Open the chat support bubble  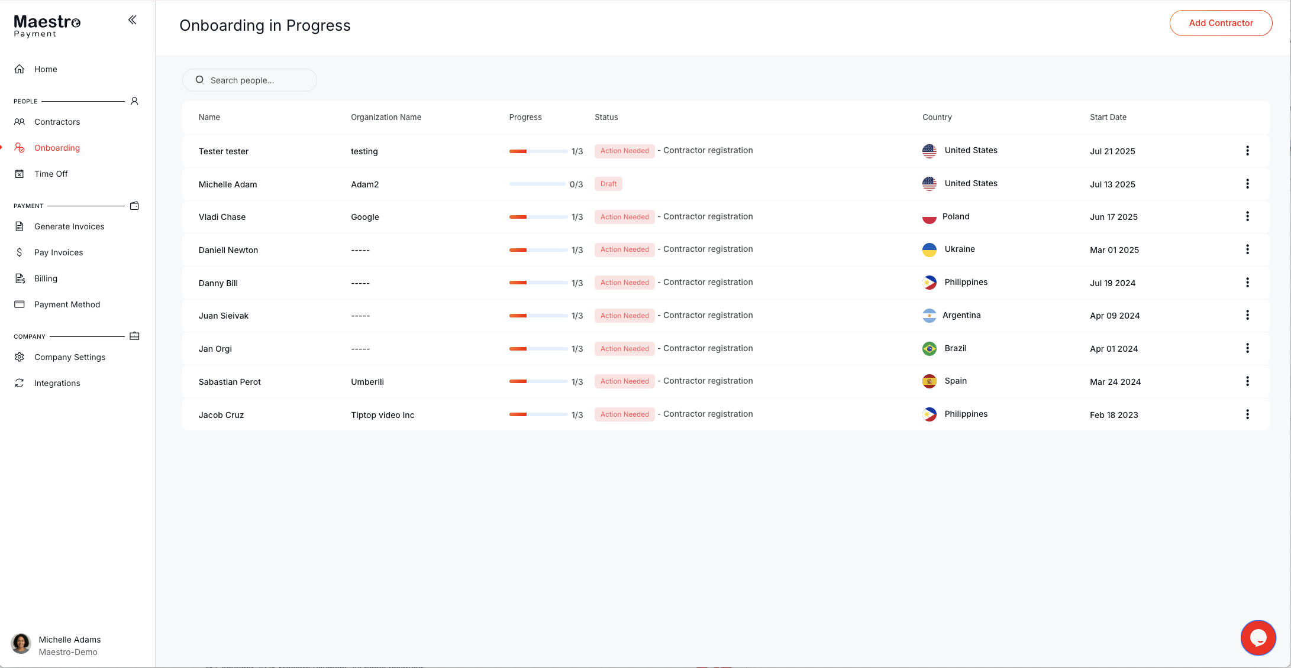(x=1258, y=637)
